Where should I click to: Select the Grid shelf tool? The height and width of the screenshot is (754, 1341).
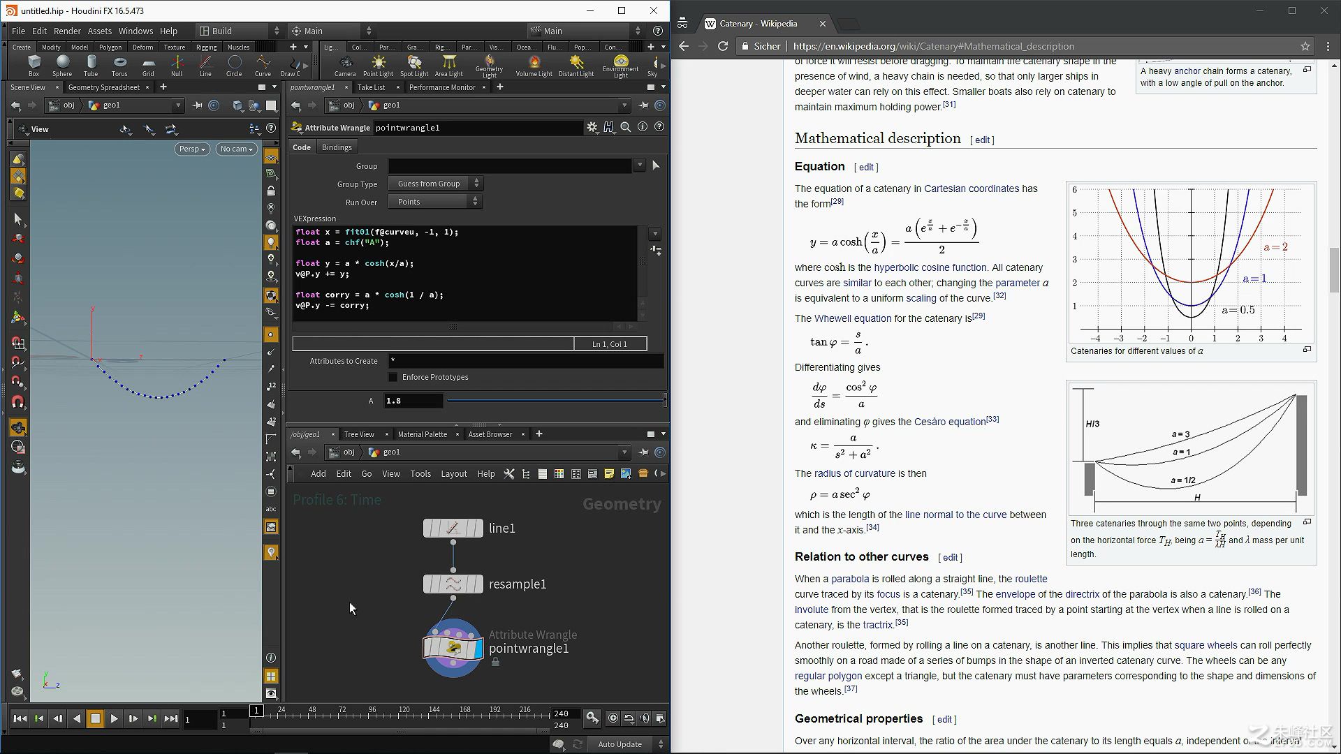click(148, 65)
